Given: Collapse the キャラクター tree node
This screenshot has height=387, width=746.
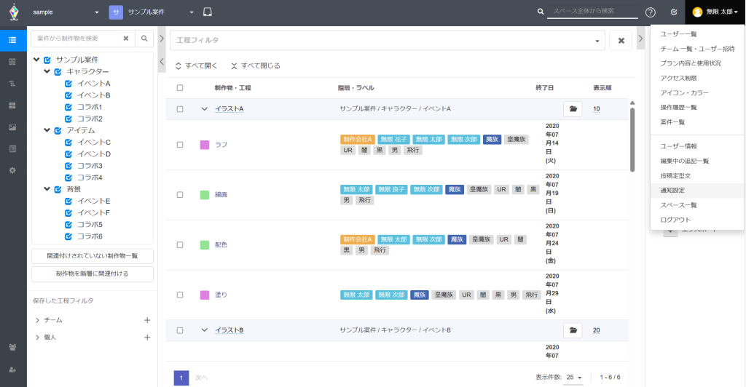Looking at the screenshot, I should tap(47, 71).
